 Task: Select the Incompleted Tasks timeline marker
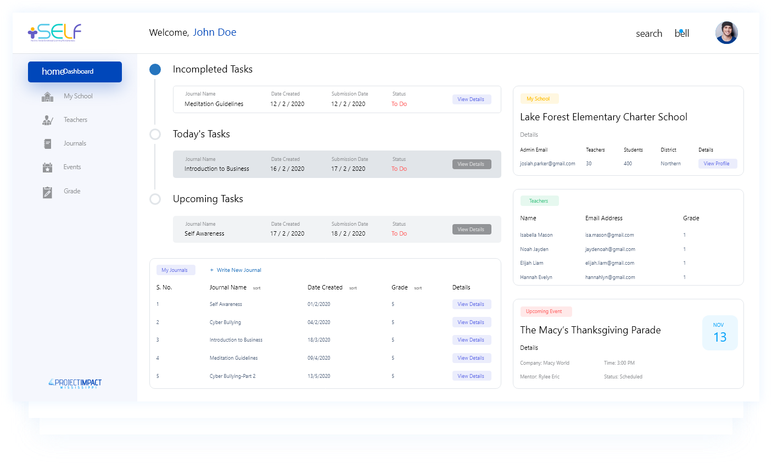155,69
